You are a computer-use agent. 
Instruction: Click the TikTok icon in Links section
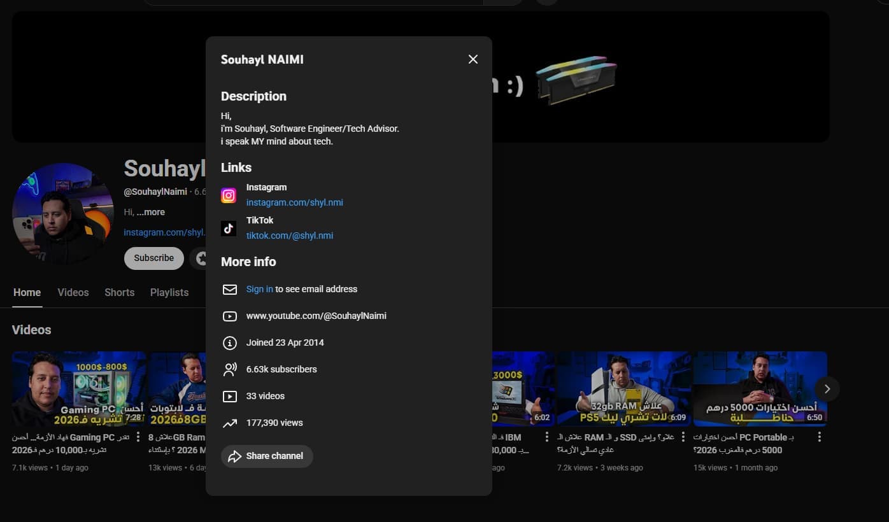click(x=229, y=229)
